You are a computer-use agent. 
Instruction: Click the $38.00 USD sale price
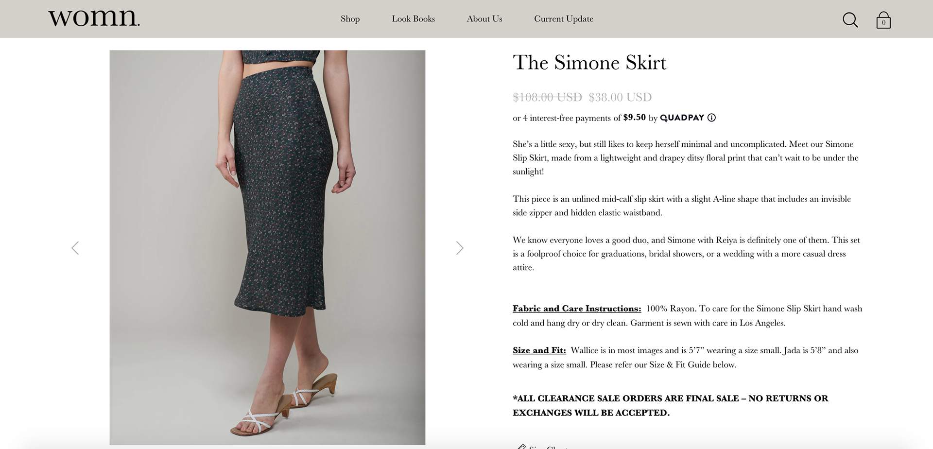[620, 97]
